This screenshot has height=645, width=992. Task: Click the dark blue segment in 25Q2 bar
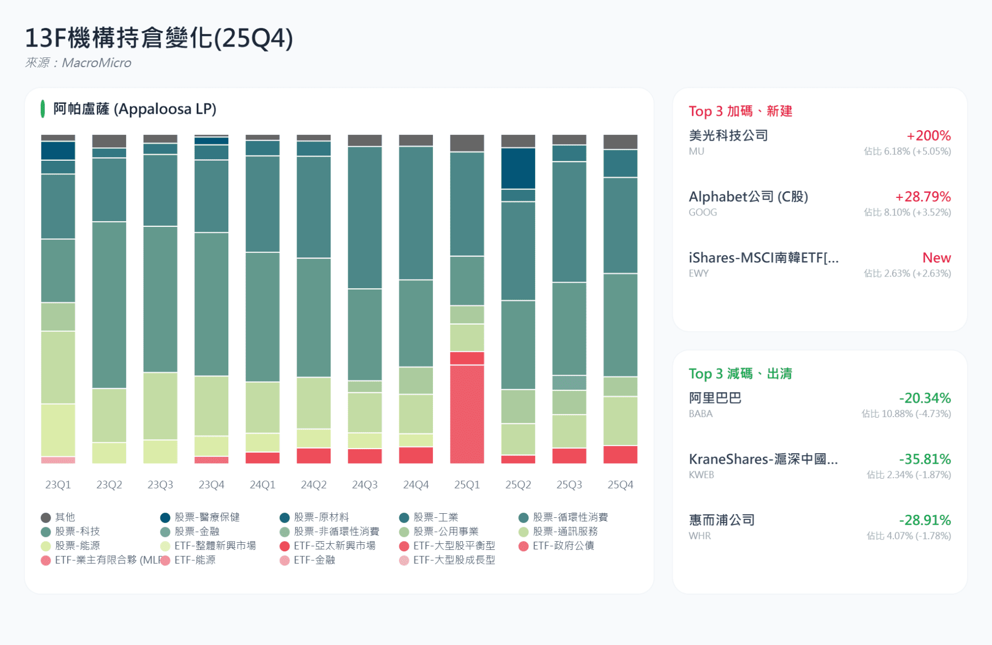point(518,168)
